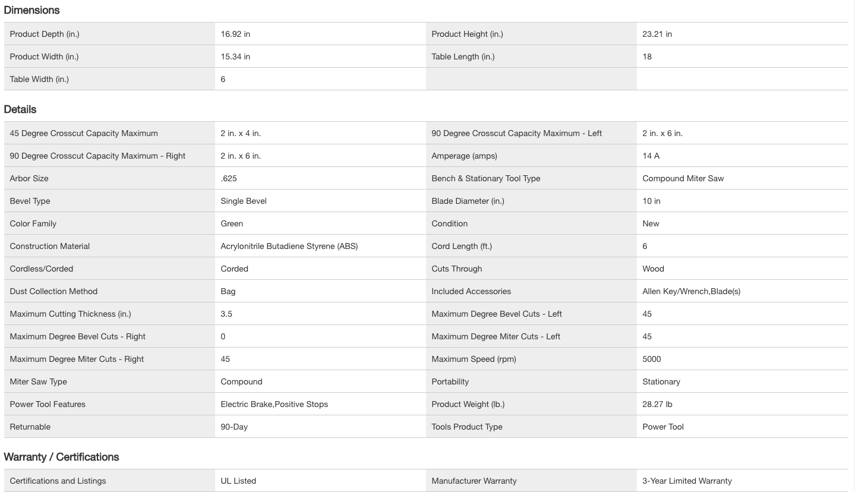Click the Details section heading
The width and height of the screenshot is (855, 492).
[x=20, y=109]
